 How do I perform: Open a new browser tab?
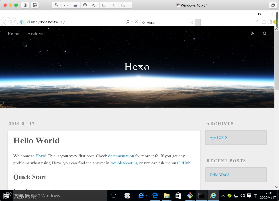[x=198, y=22]
